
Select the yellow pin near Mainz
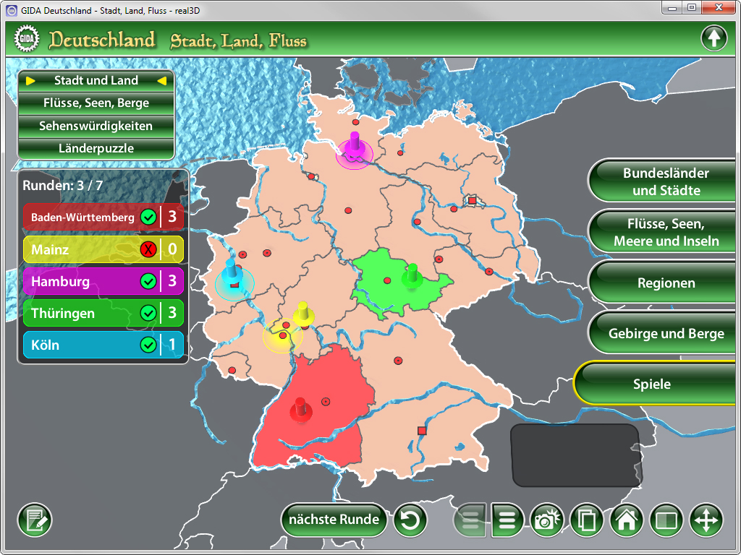tap(303, 314)
